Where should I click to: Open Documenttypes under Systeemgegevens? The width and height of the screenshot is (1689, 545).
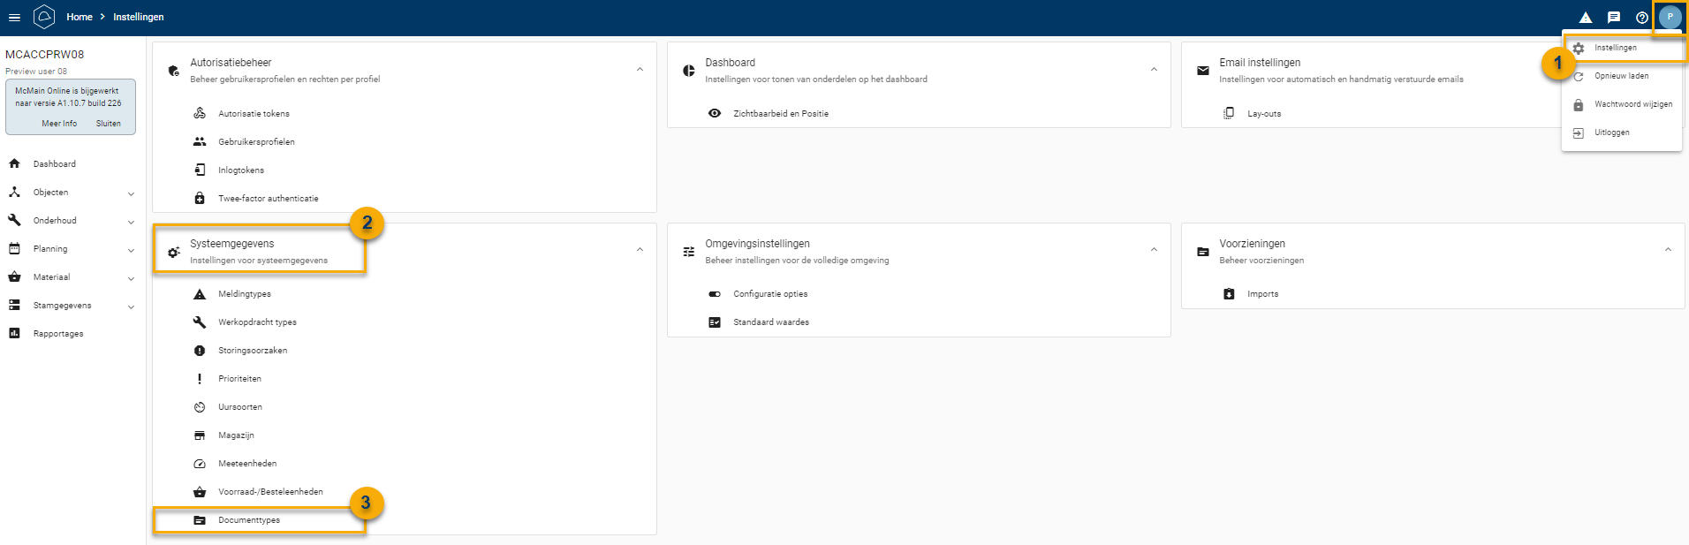coord(248,520)
